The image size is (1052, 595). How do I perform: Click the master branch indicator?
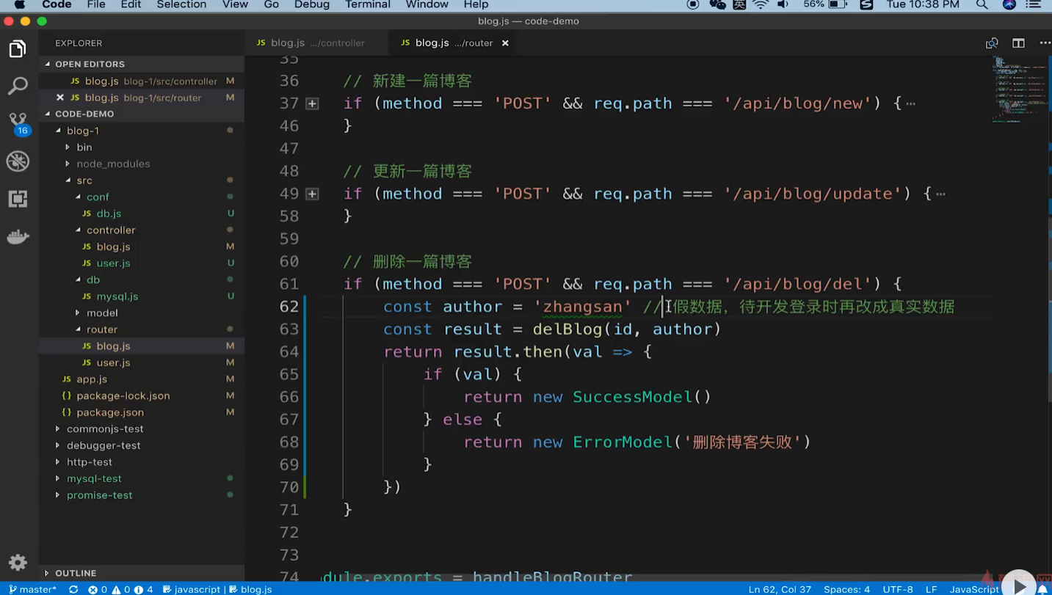(x=32, y=589)
